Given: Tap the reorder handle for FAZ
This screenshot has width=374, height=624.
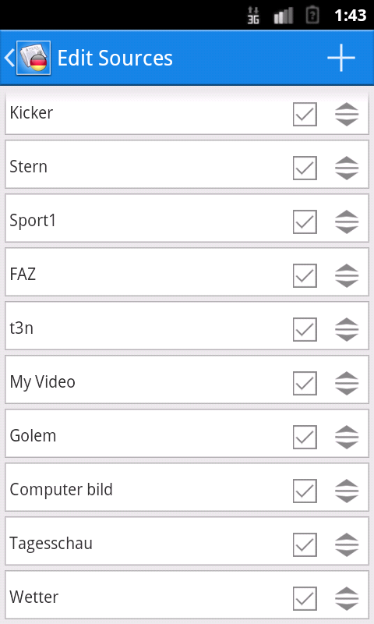Looking at the screenshot, I should point(347,275).
